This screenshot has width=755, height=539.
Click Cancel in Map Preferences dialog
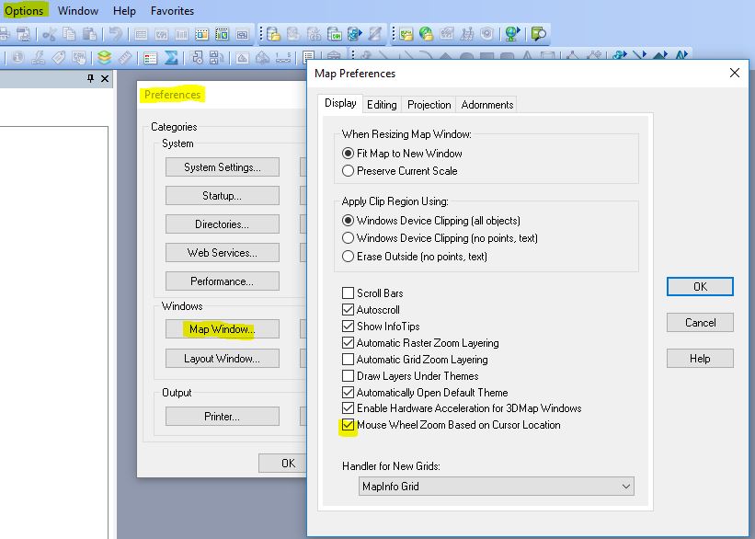700,322
